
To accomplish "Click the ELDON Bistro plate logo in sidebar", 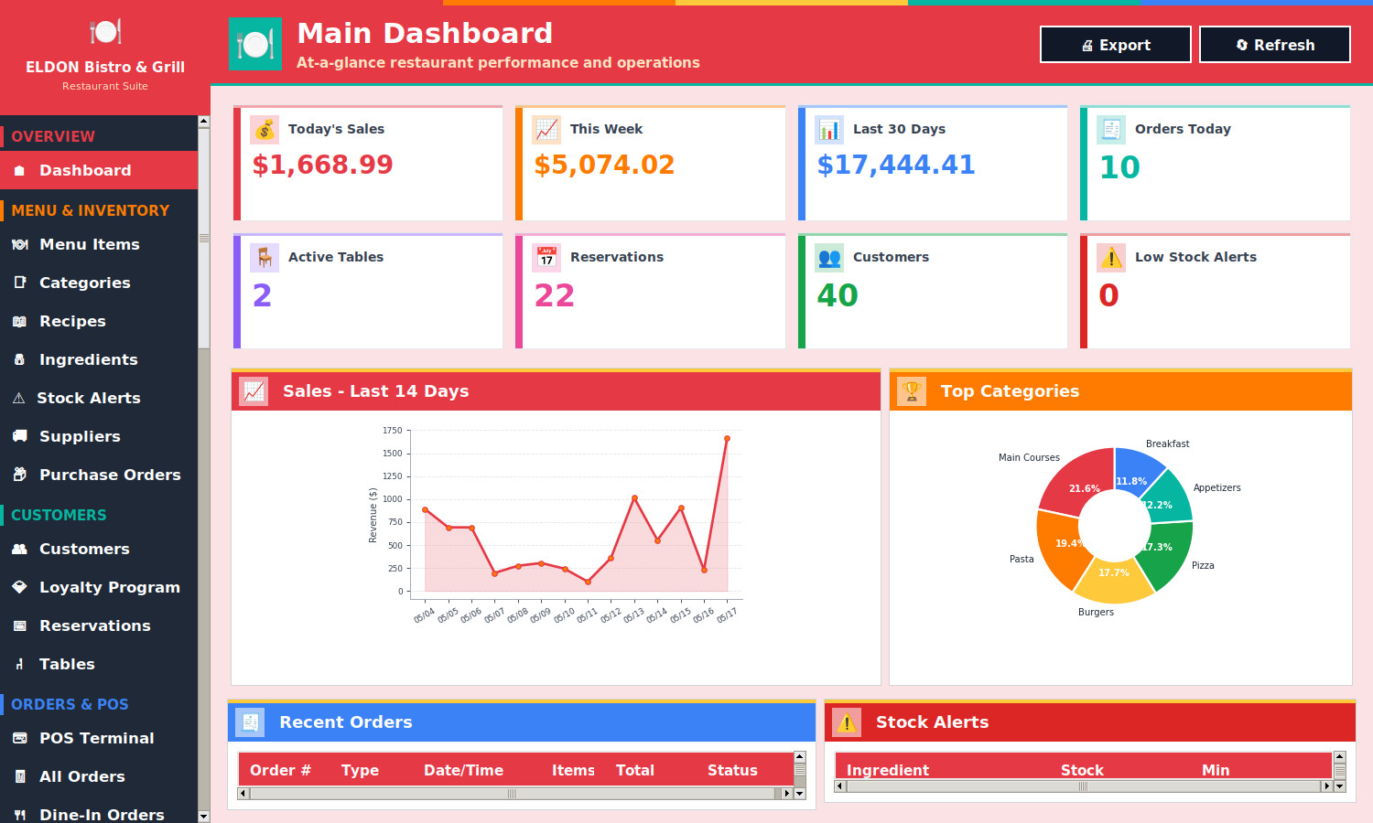I will tap(105, 32).
